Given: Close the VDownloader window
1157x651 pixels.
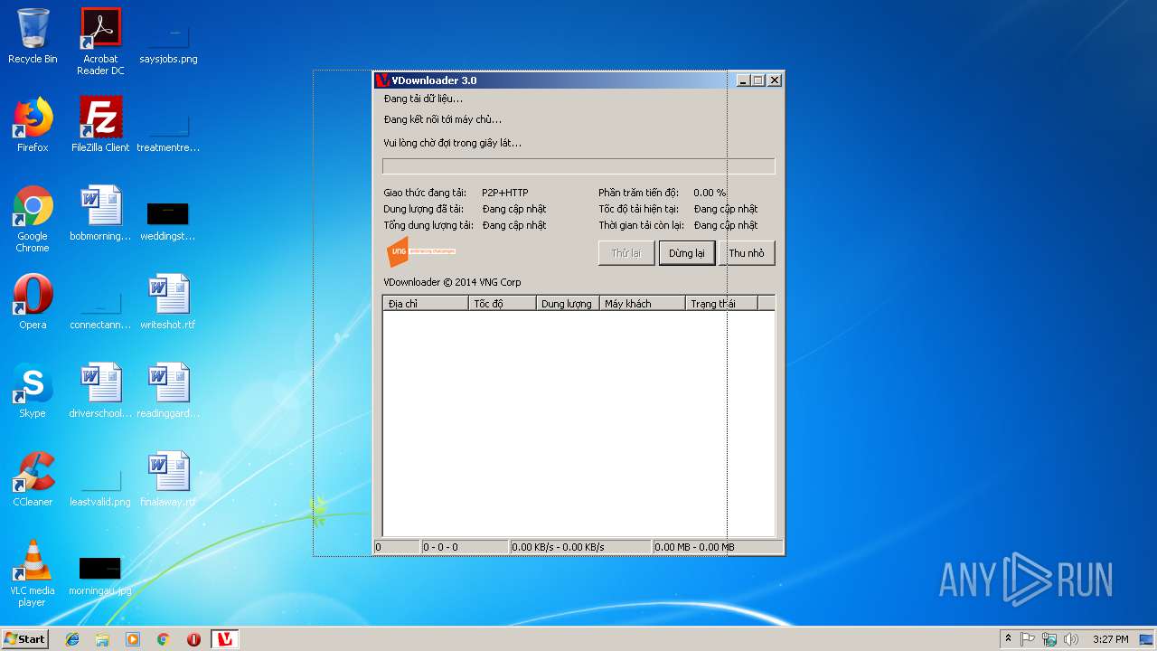Looking at the screenshot, I should point(775,80).
